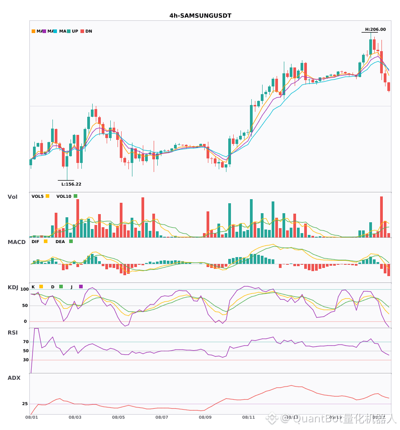
Task: Click the purple MA legend swatch
Action: tap(44, 31)
